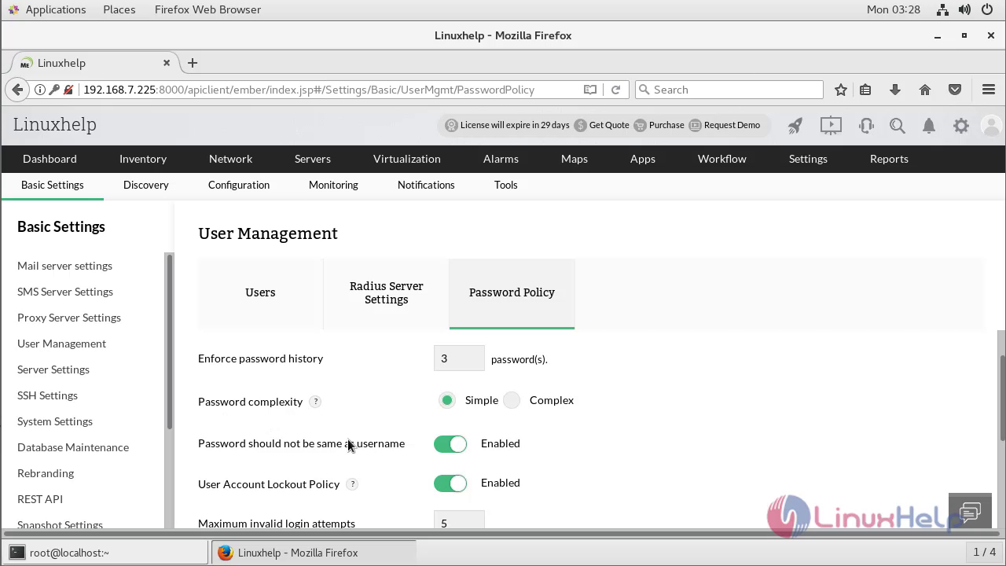1006x566 pixels.
Task: Switch to the Users tab
Action: 260,292
